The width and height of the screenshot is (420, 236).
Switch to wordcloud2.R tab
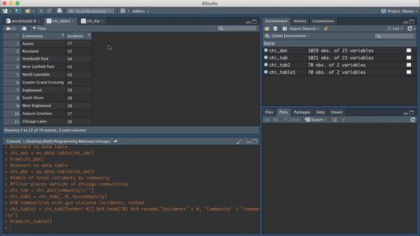coord(24,21)
